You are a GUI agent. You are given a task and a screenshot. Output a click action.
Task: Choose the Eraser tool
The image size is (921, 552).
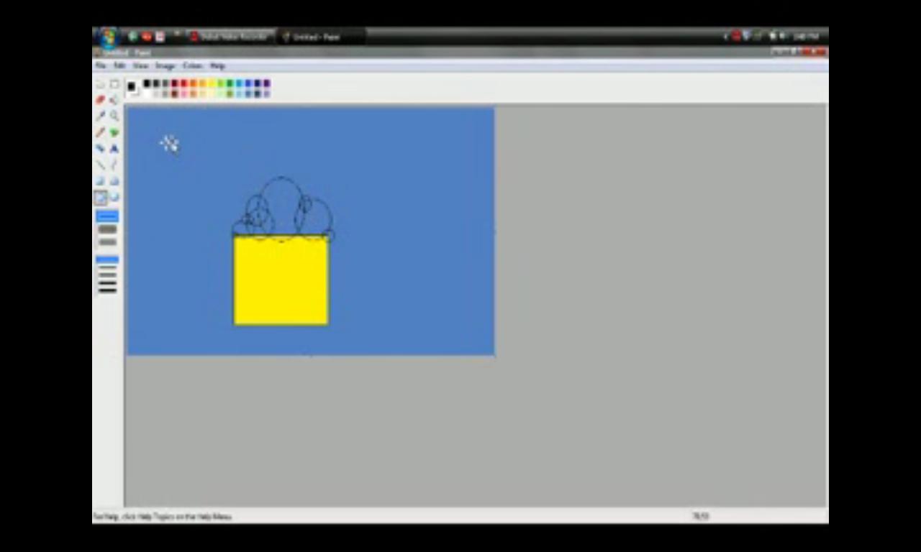[101, 100]
